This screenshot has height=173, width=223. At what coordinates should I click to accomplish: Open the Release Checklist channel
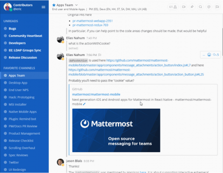(24, 141)
